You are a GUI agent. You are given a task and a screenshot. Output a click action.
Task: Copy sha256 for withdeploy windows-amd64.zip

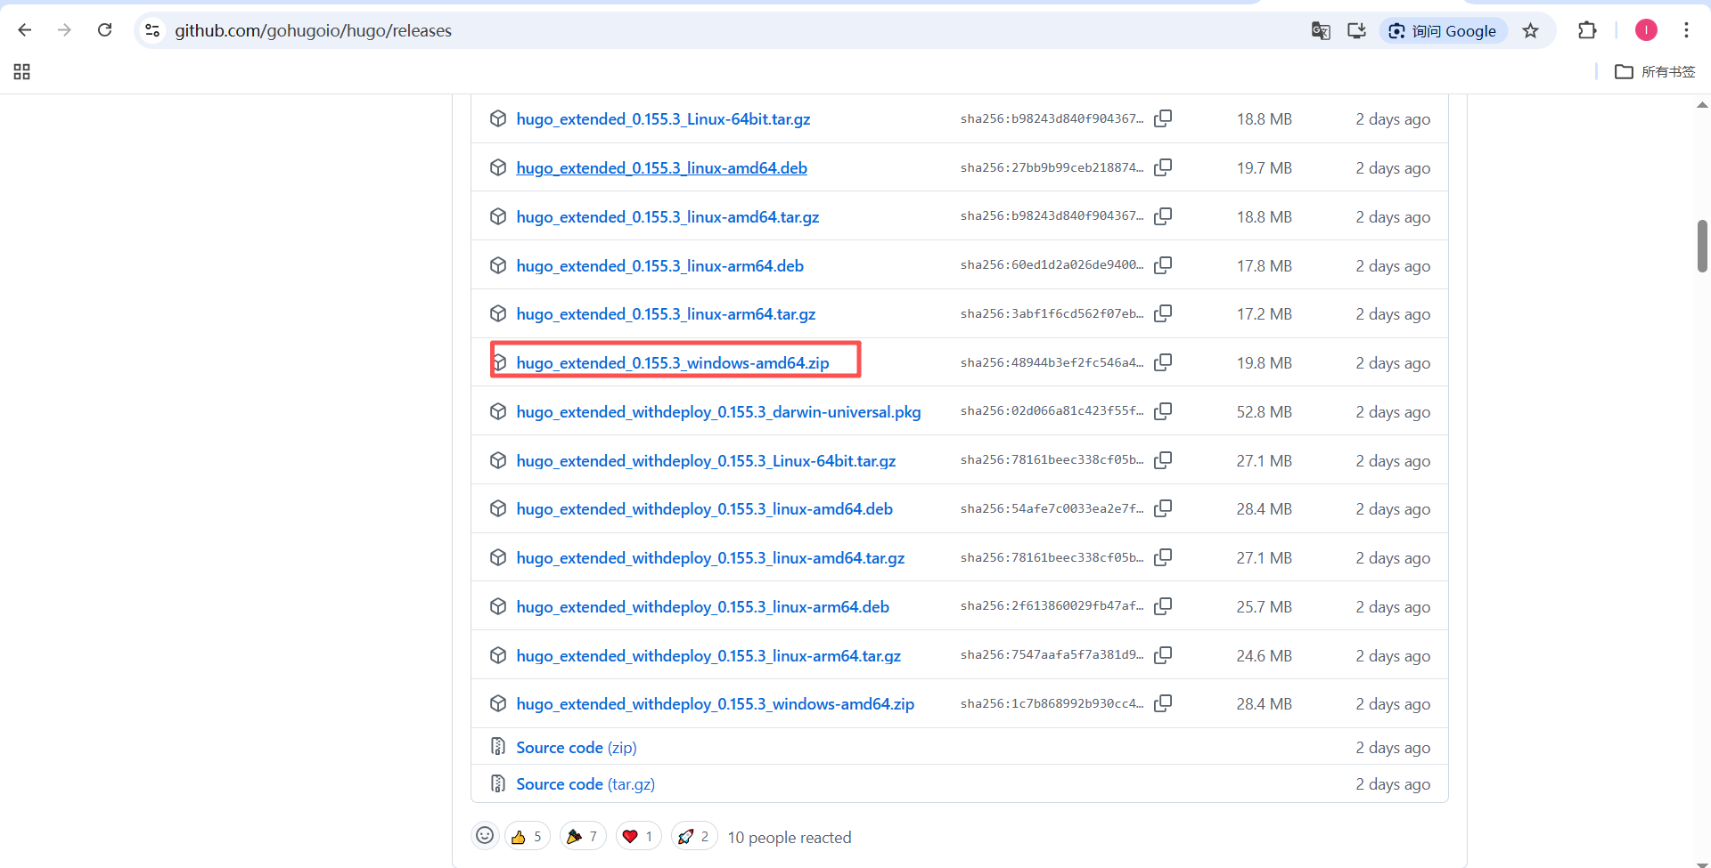pyautogui.click(x=1163, y=703)
